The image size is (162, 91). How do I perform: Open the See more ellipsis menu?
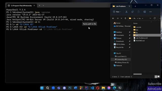[151, 12]
